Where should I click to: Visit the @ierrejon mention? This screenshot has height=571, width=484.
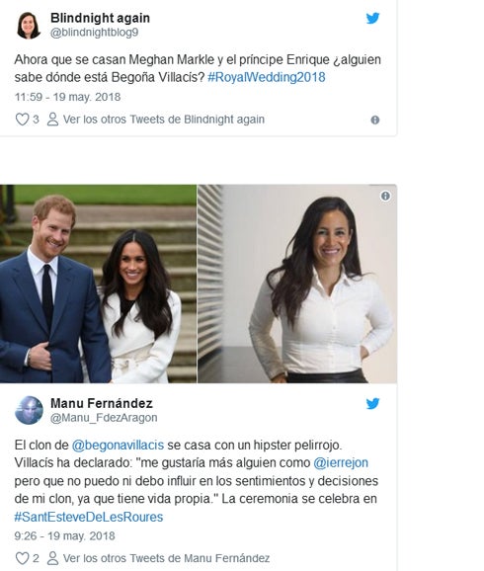[x=341, y=463]
